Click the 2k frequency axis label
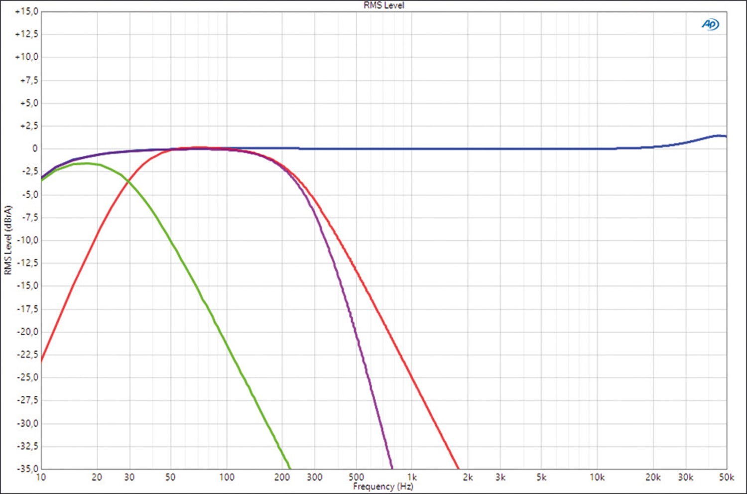The height and width of the screenshot is (494, 747). click(x=468, y=477)
